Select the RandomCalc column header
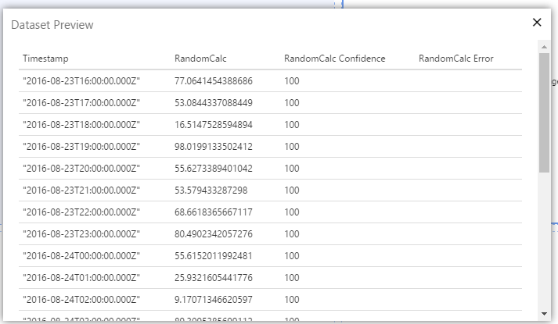558x324 pixels. pos(200,59)
